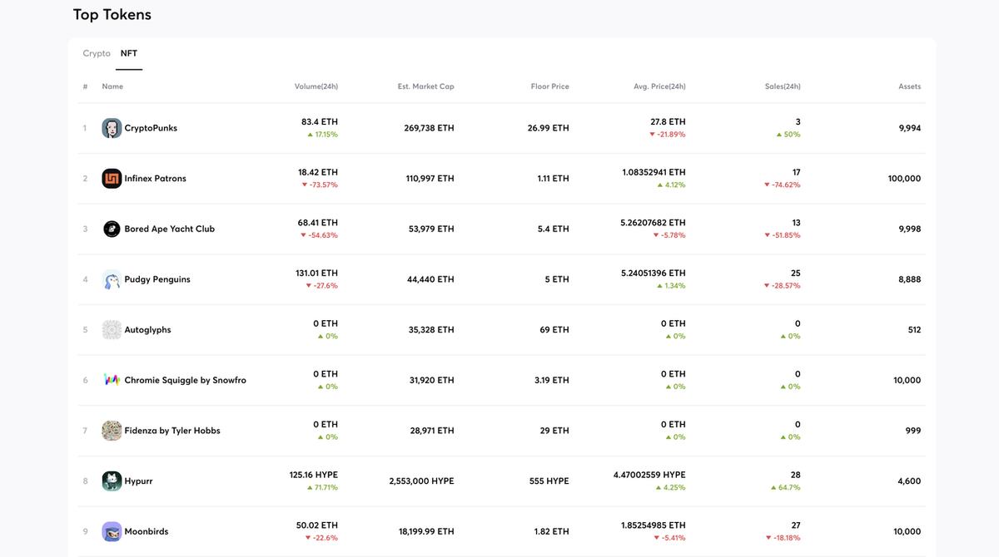
Task: Open Chromie Squiggle by Snowfro link
Action: 186,380
